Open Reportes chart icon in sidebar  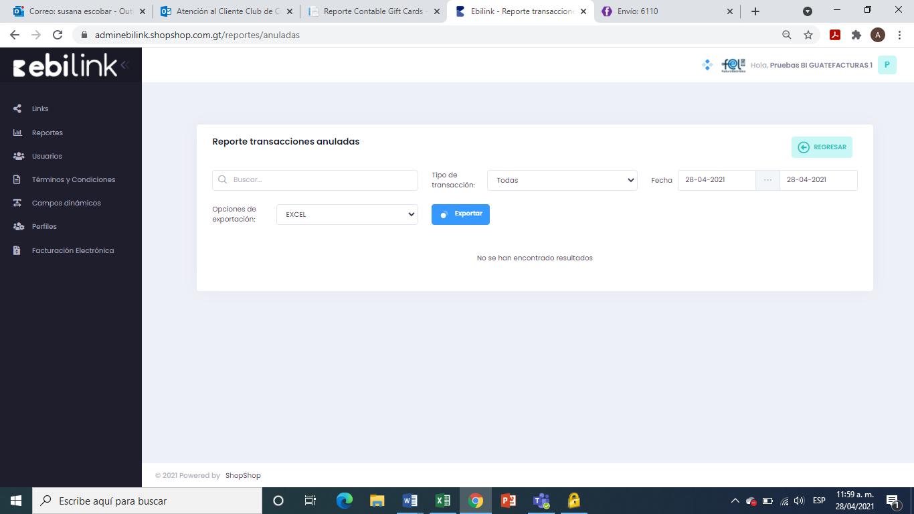pyautogui.click(x=18, y=133)
